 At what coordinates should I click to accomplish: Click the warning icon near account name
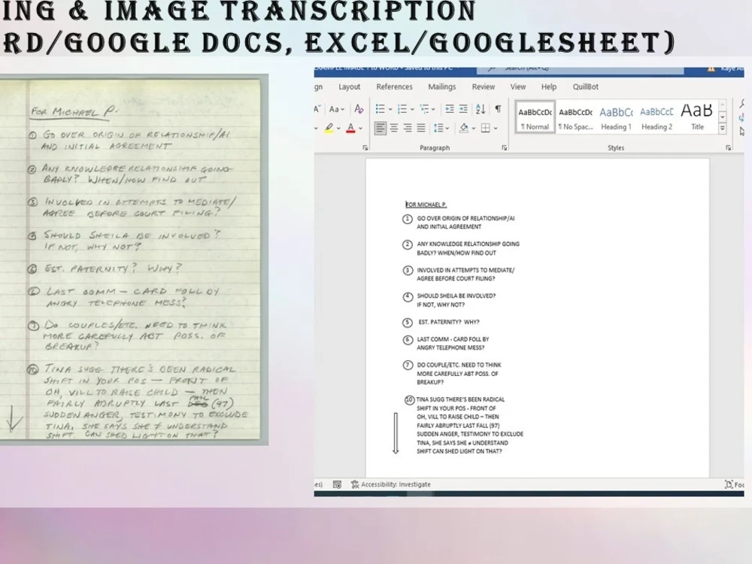pos(711,69)
